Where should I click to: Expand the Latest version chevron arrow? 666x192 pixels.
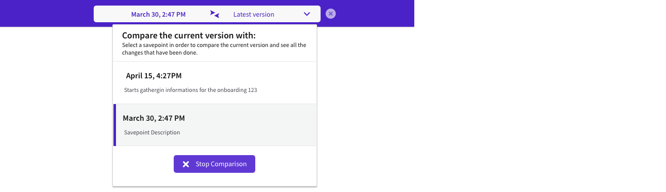(x=307, y=14)
